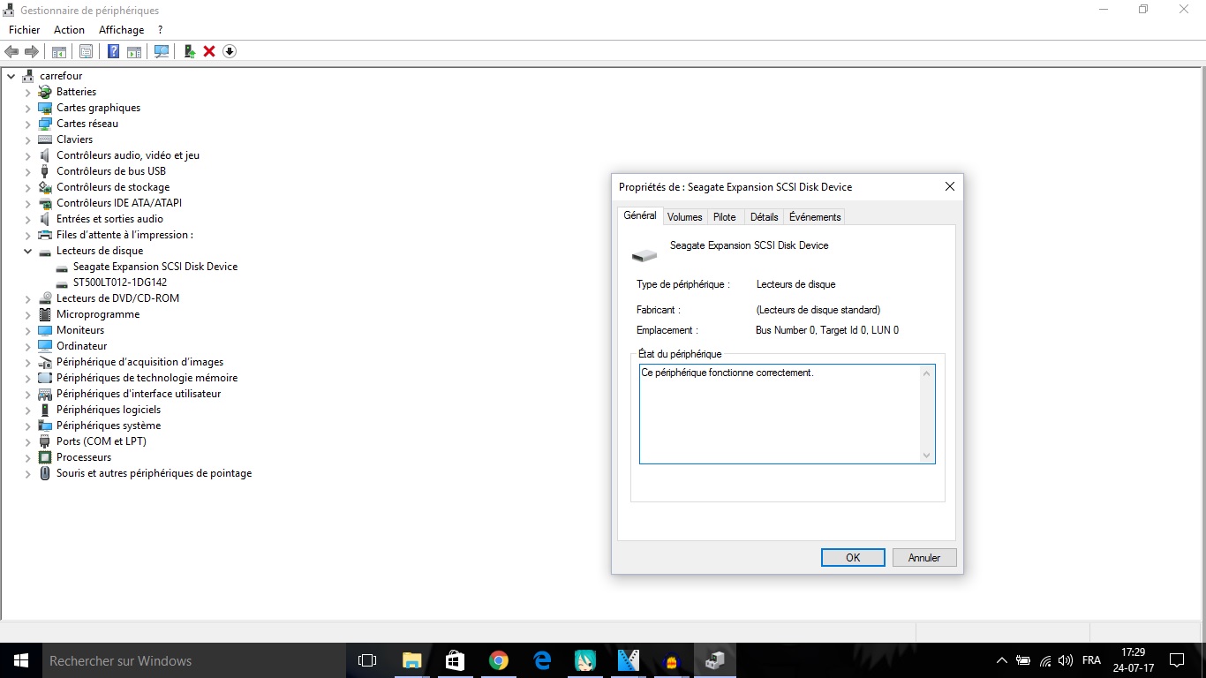1206x678 pixels.
Task: Switch to the Événements tab
Action: [x=816, y=217]
